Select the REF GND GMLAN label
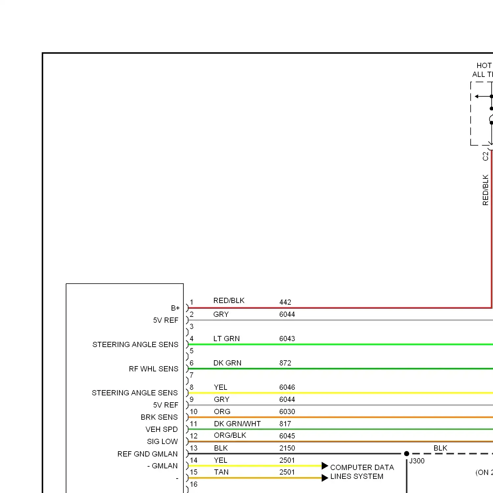Viewport: 493px width, 493px height. [x=147, y=454]
